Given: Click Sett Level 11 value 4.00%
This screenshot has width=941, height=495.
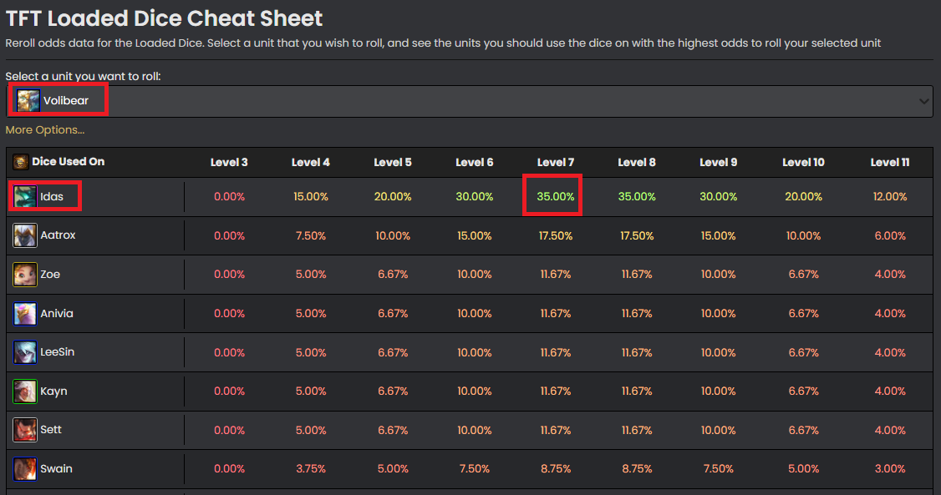Looking at the screenshot, I should (890, 430).
